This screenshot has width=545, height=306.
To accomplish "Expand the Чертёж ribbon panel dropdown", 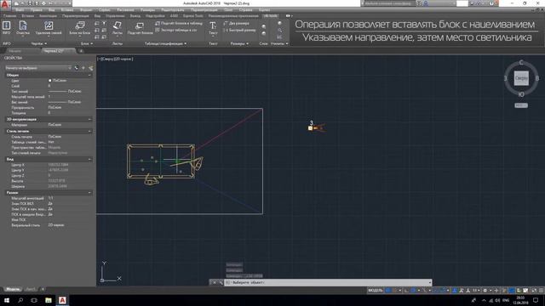I will click(39, 43).
